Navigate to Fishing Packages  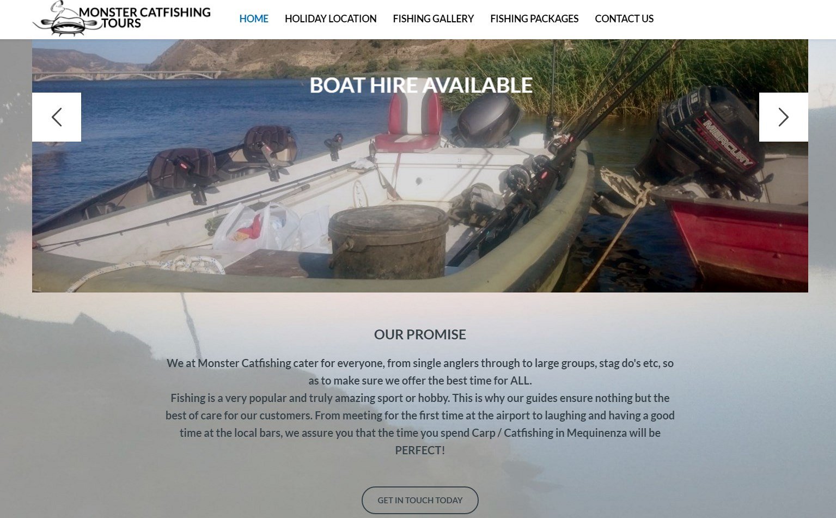[534, 19]
